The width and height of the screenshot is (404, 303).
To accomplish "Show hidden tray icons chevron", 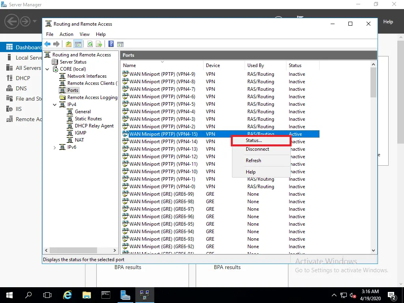I will click(x=334, y=295).
